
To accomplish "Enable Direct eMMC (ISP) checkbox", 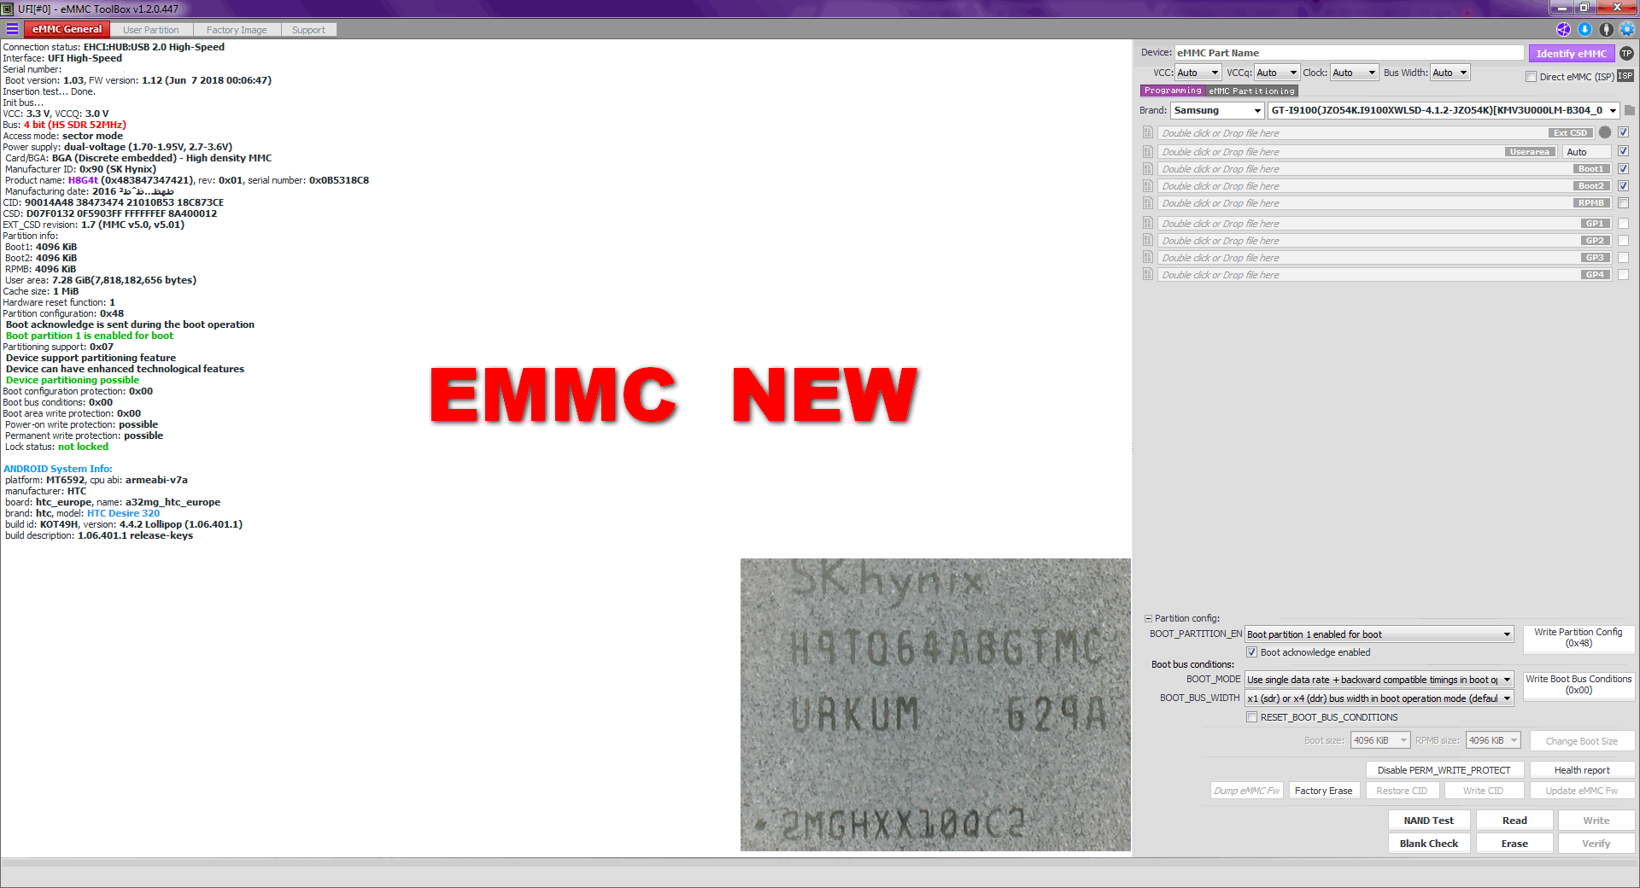I will click(1531, 77).
